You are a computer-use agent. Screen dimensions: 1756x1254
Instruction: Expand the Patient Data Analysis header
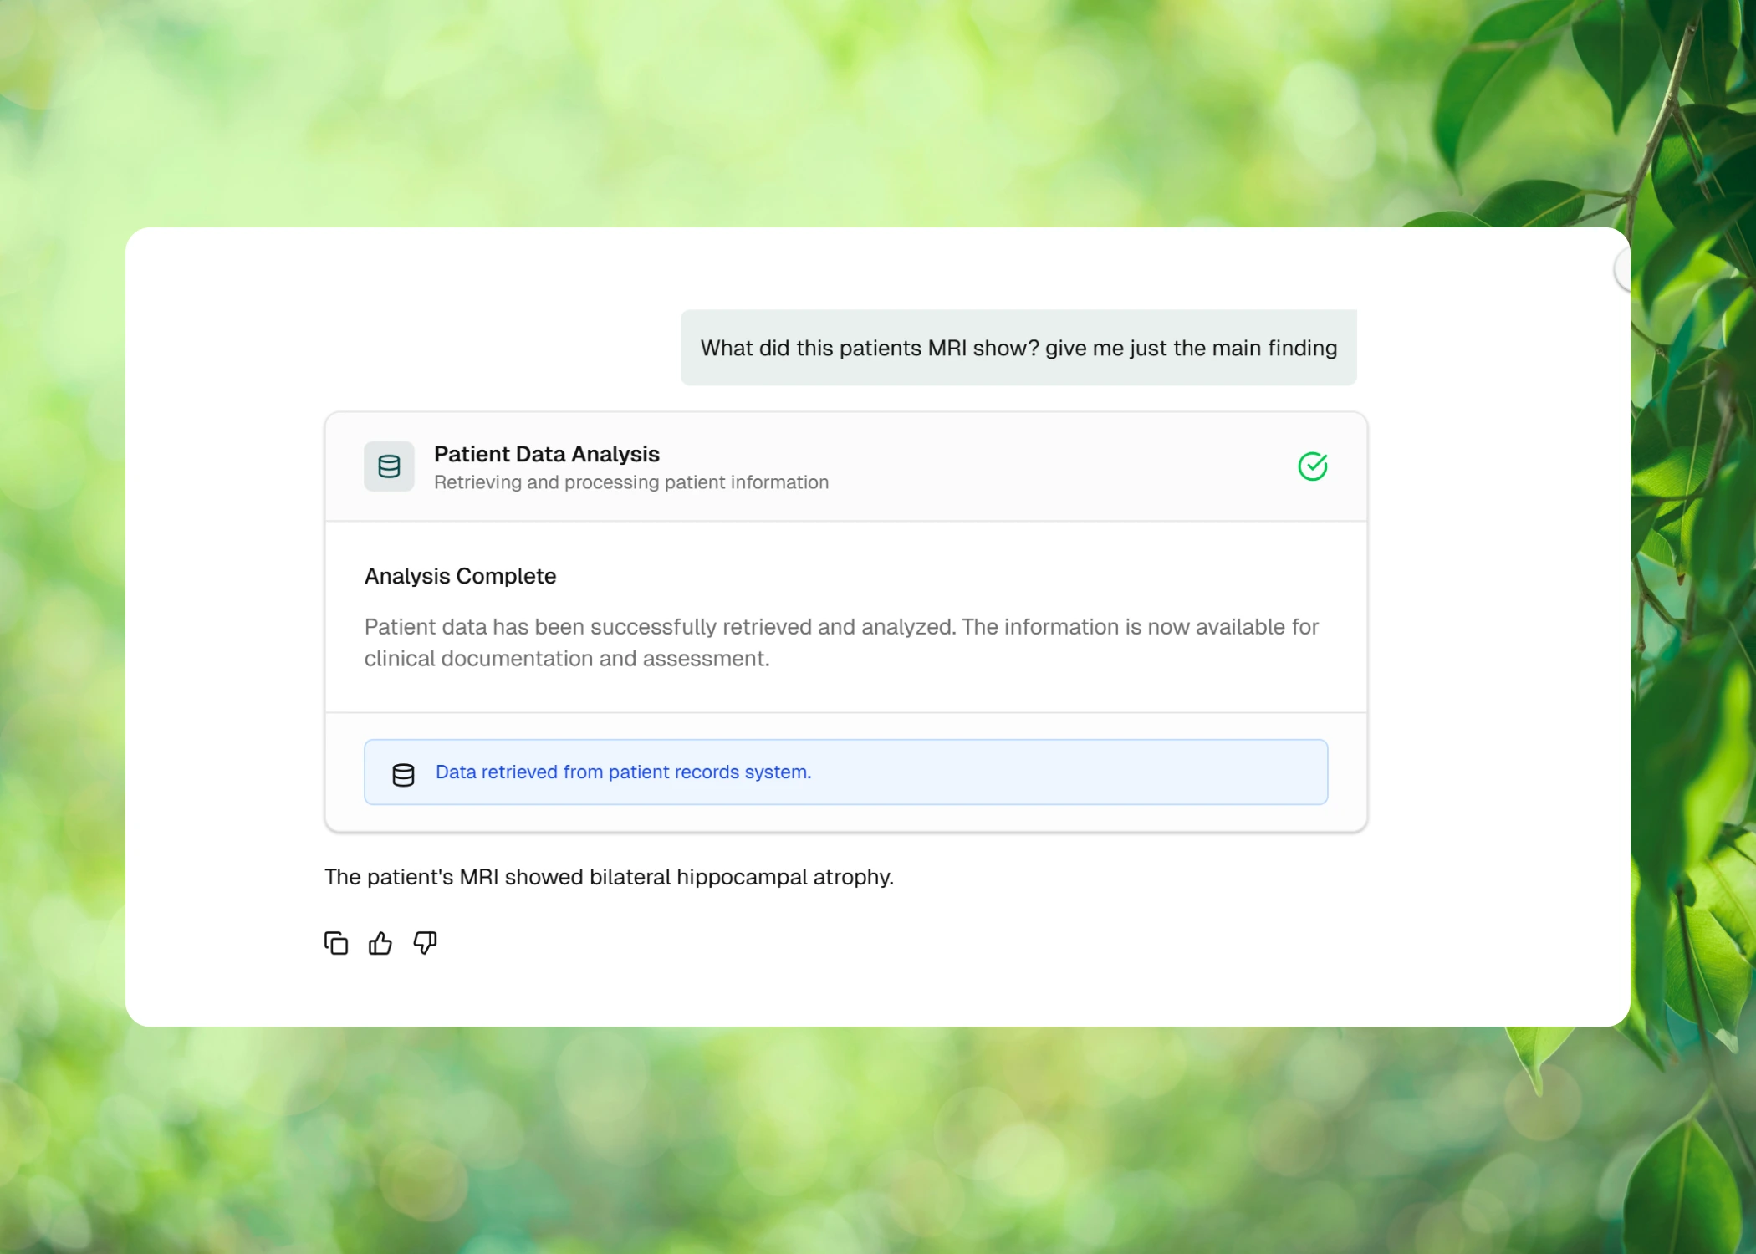point(846,466)
